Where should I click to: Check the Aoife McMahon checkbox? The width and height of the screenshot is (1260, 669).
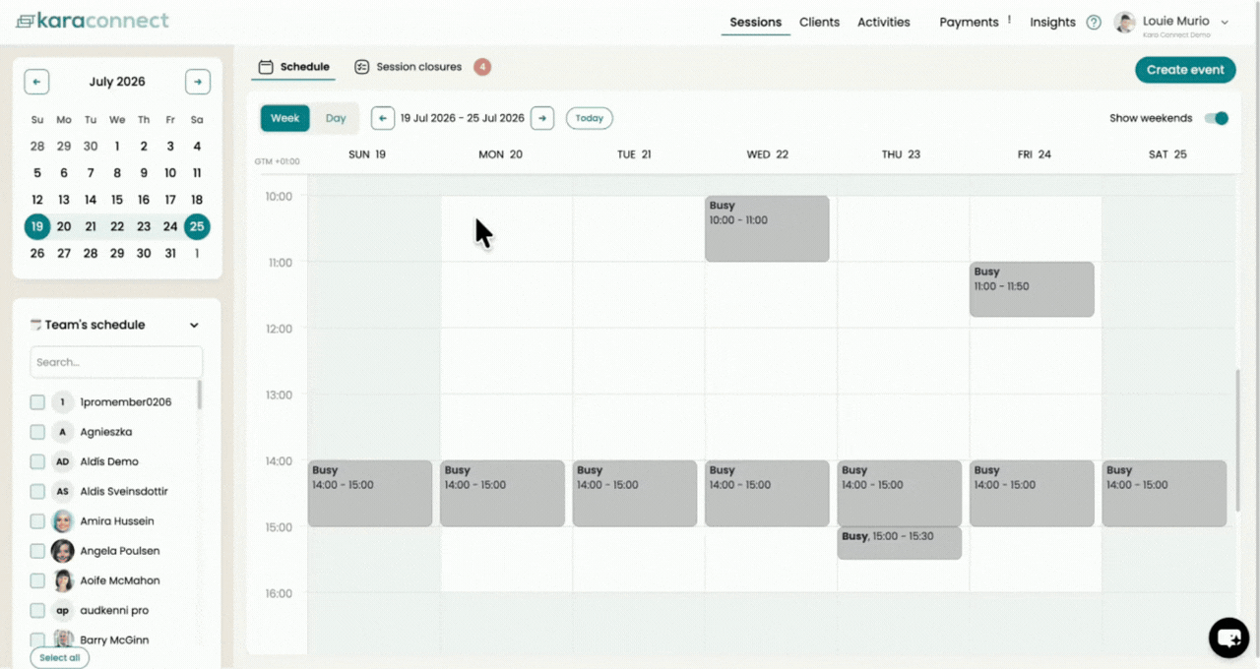click(x=37, y=580)
